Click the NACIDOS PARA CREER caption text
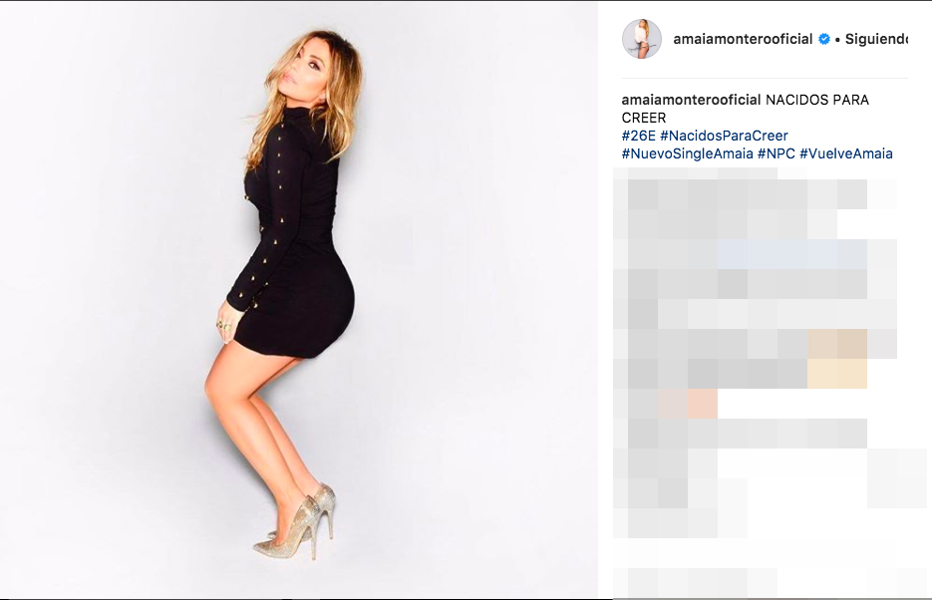The image size is (932, 600). point(746,109)
